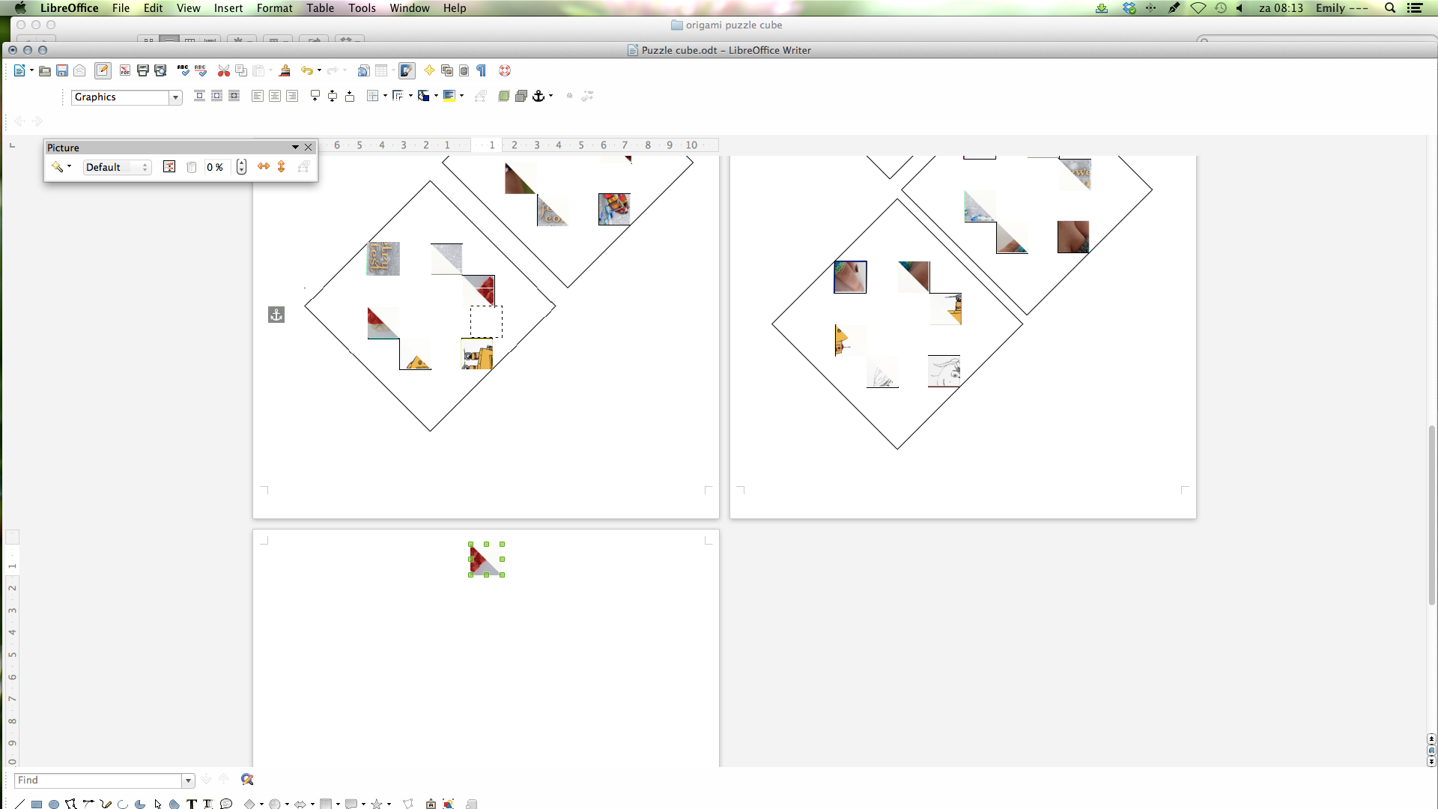The height and width of the screenshot is (809, 1438).
Task: Open the Table menu item
Action: coord(320,8)
